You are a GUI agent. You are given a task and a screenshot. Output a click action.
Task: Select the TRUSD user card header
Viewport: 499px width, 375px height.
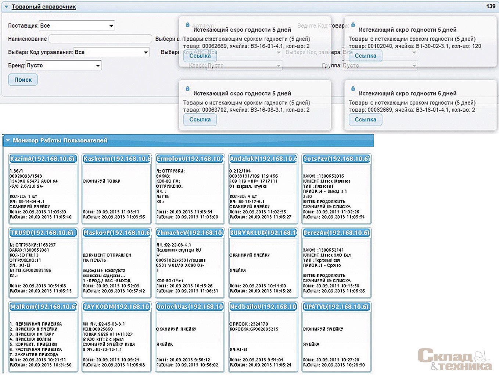pos(43,233)
